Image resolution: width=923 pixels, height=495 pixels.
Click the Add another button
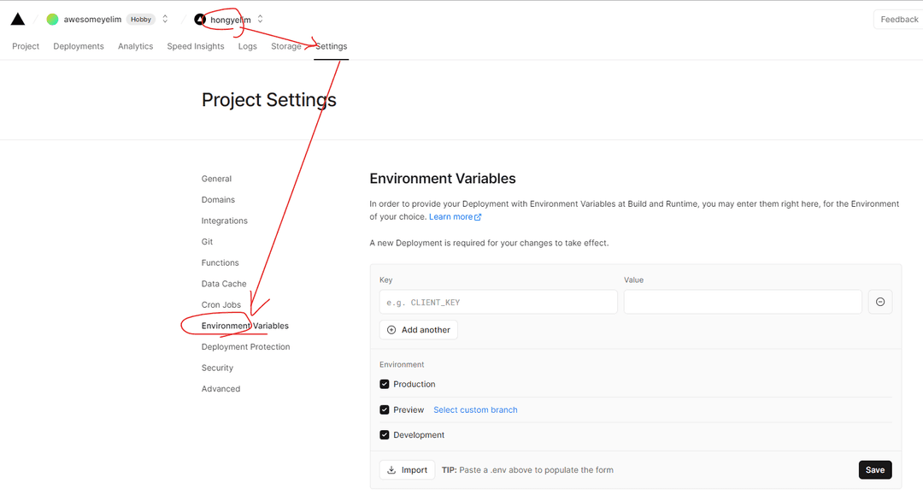419,330
